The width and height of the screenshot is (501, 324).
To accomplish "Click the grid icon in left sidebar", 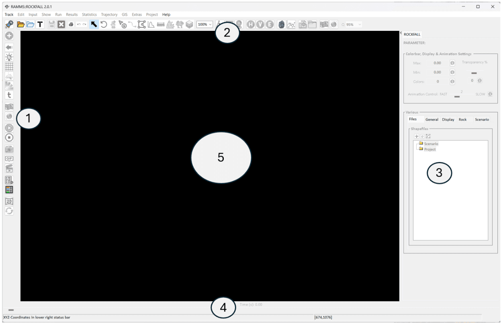I will pos(9,66).
